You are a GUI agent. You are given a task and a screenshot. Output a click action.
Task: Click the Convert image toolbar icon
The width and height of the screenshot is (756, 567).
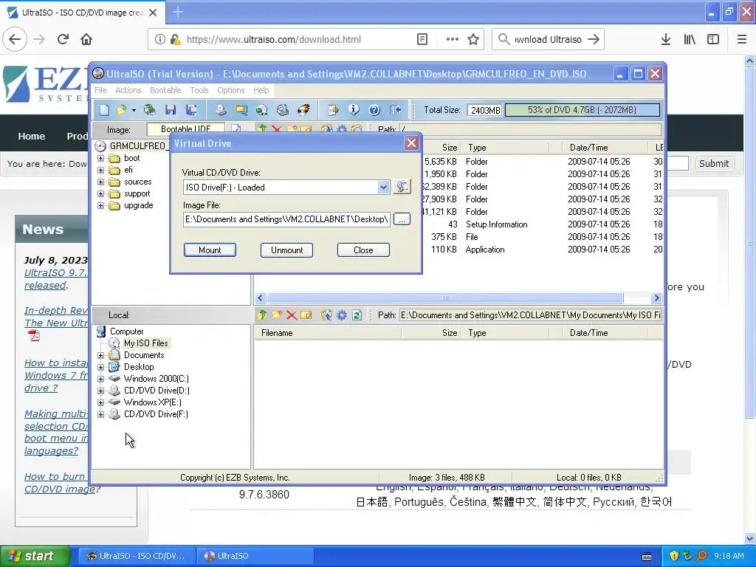(262, 110)
